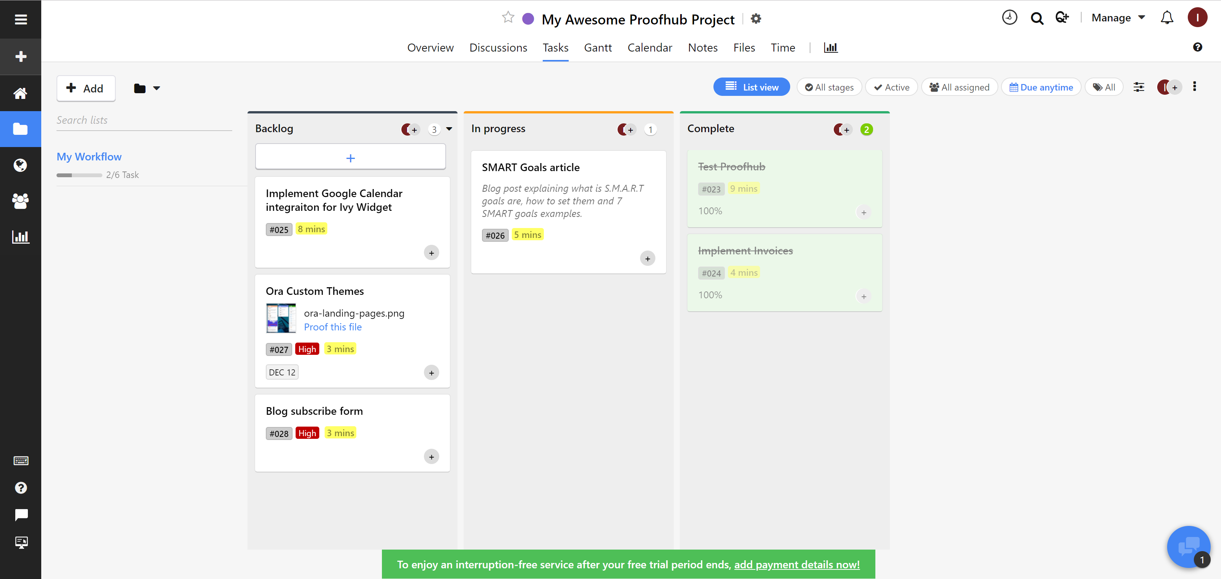This screenshot has height=579, width=1221.
Task: Open the search icon in the top bar
Action: pos(1037,18)
